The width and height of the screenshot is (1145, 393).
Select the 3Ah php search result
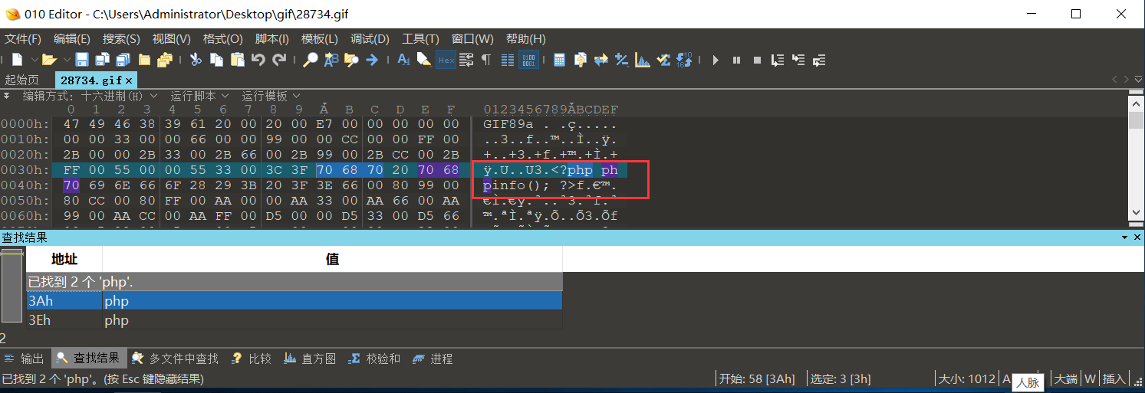point(294,301)
